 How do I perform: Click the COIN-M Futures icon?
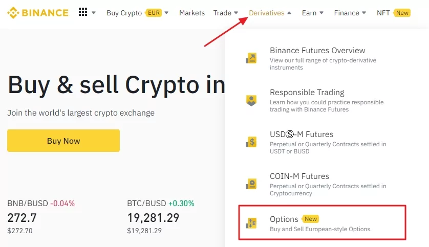pos(251,184)
